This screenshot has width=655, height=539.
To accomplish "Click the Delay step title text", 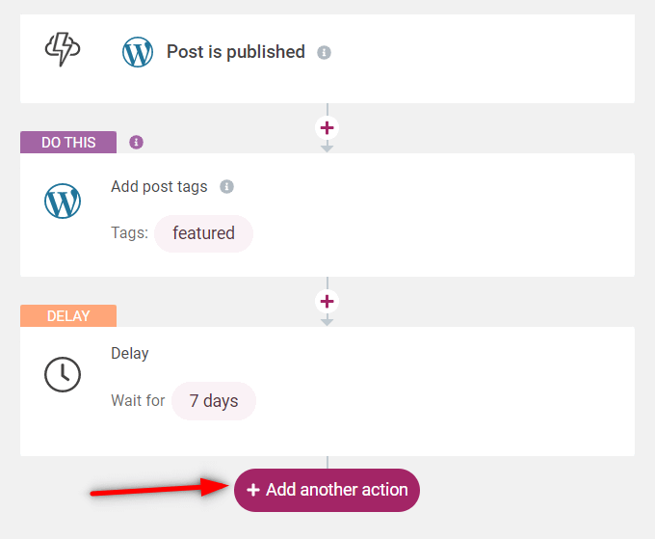I will click(130, 353).
